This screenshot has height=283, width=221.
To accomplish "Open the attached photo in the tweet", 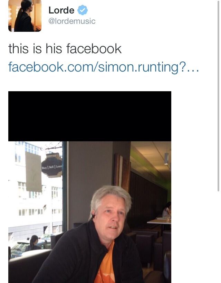I will [90, 187].
